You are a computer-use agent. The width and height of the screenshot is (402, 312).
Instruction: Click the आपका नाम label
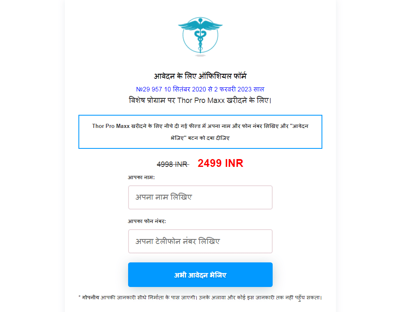tap(141, 178)
